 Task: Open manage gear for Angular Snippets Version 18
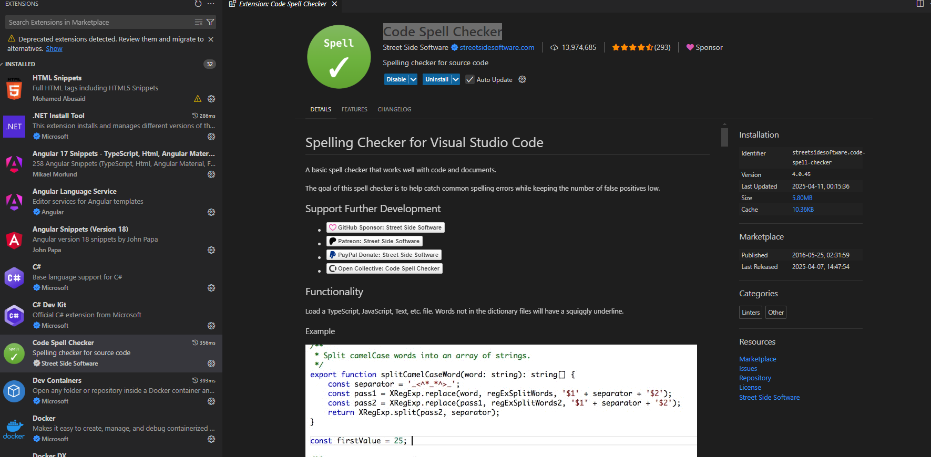[x=211, y=250]
